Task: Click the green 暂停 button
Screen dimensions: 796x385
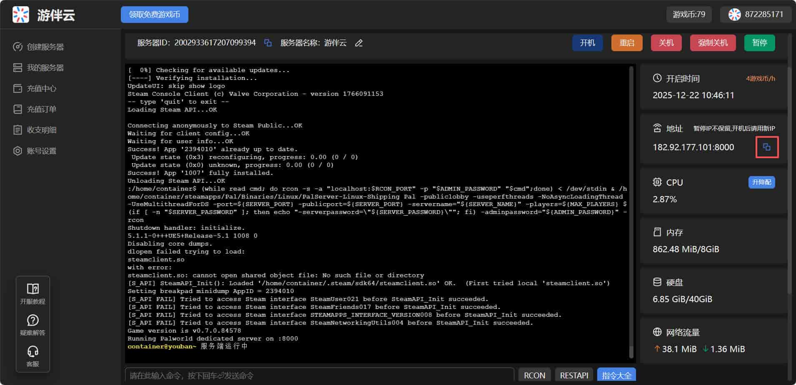Action: click(x=759, y=43)
